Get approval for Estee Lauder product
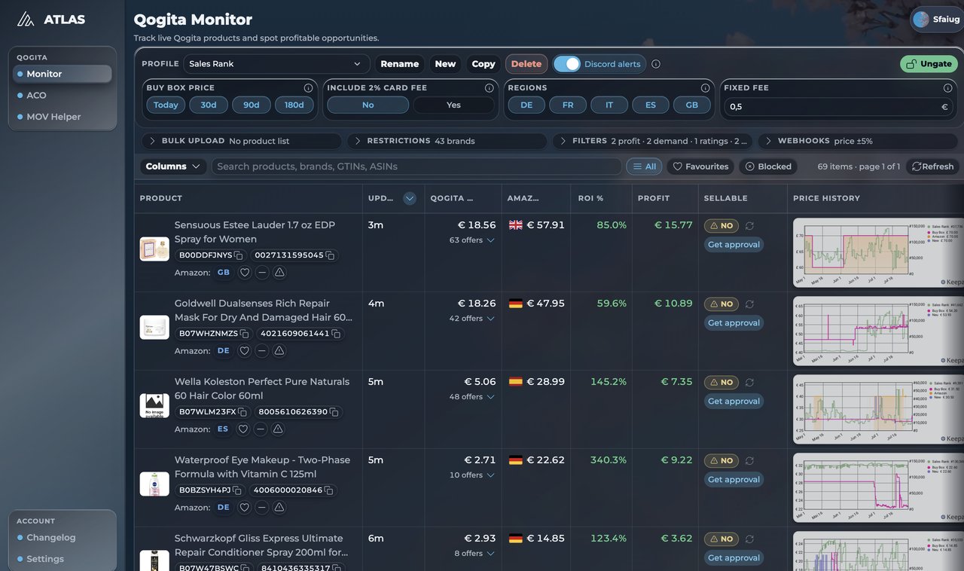The width and height of the screenshot is (964, 571). coord(734,245)
